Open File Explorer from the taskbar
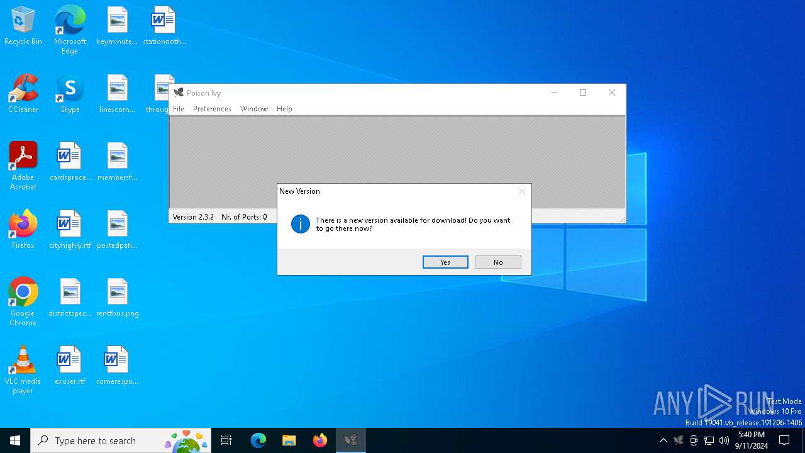 coord(289,440)
